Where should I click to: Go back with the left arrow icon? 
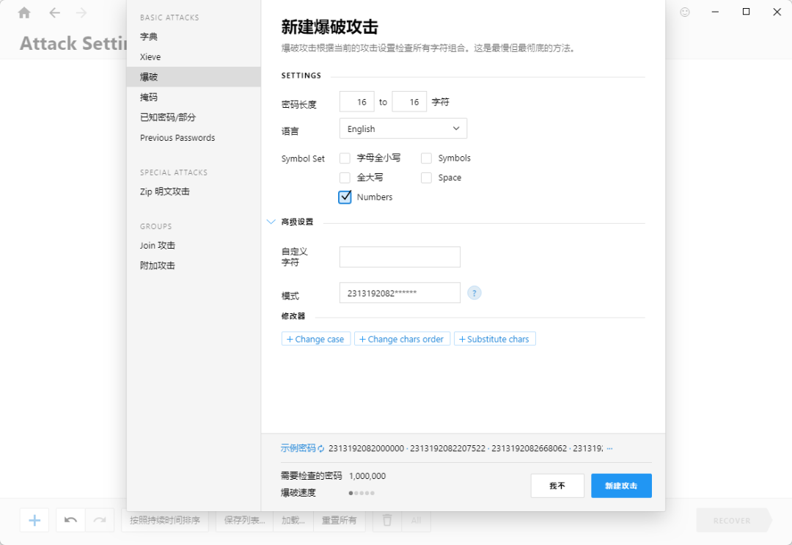[x=54, y=12]
